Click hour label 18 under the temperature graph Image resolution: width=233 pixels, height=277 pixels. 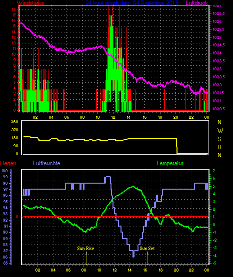click(x=160, y=270)
